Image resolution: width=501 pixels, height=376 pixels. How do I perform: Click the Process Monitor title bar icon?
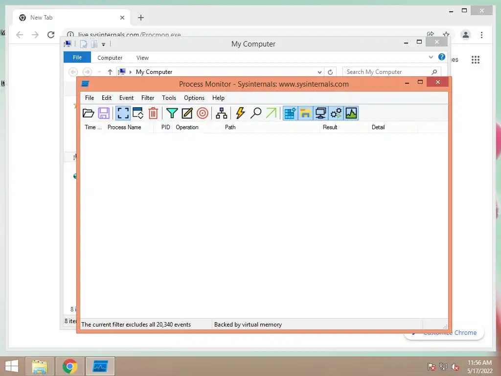85,84
